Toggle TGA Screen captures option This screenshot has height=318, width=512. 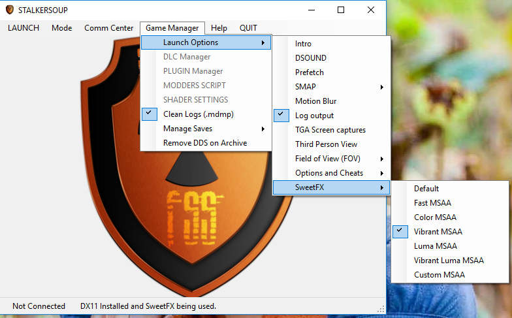[x=332, y=130]
